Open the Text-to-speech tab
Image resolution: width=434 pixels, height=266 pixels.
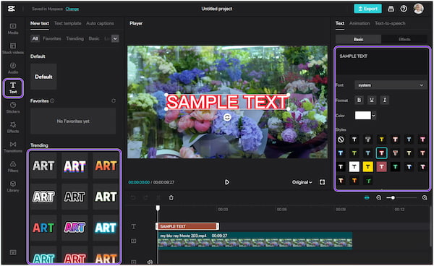point(390,24)
